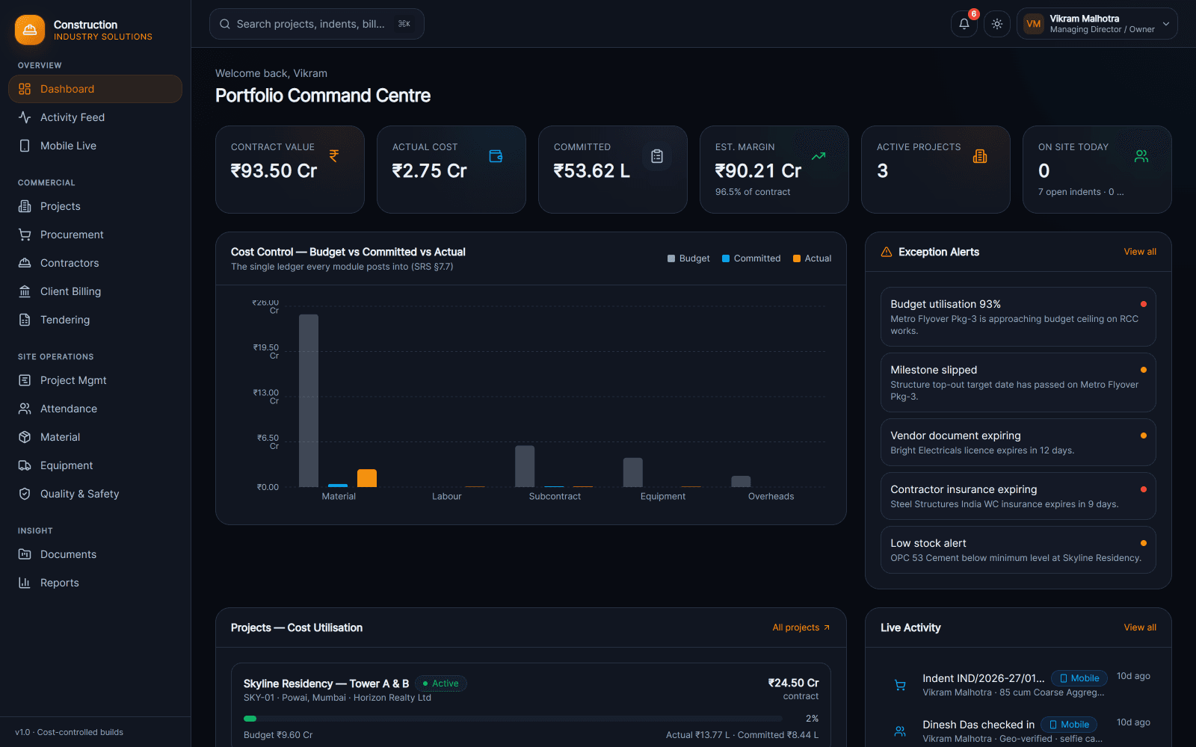Click the Reports bar chart icon

[x=25, y=583]
